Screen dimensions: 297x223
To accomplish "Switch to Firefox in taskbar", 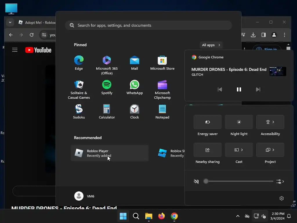I will (161, 216).
